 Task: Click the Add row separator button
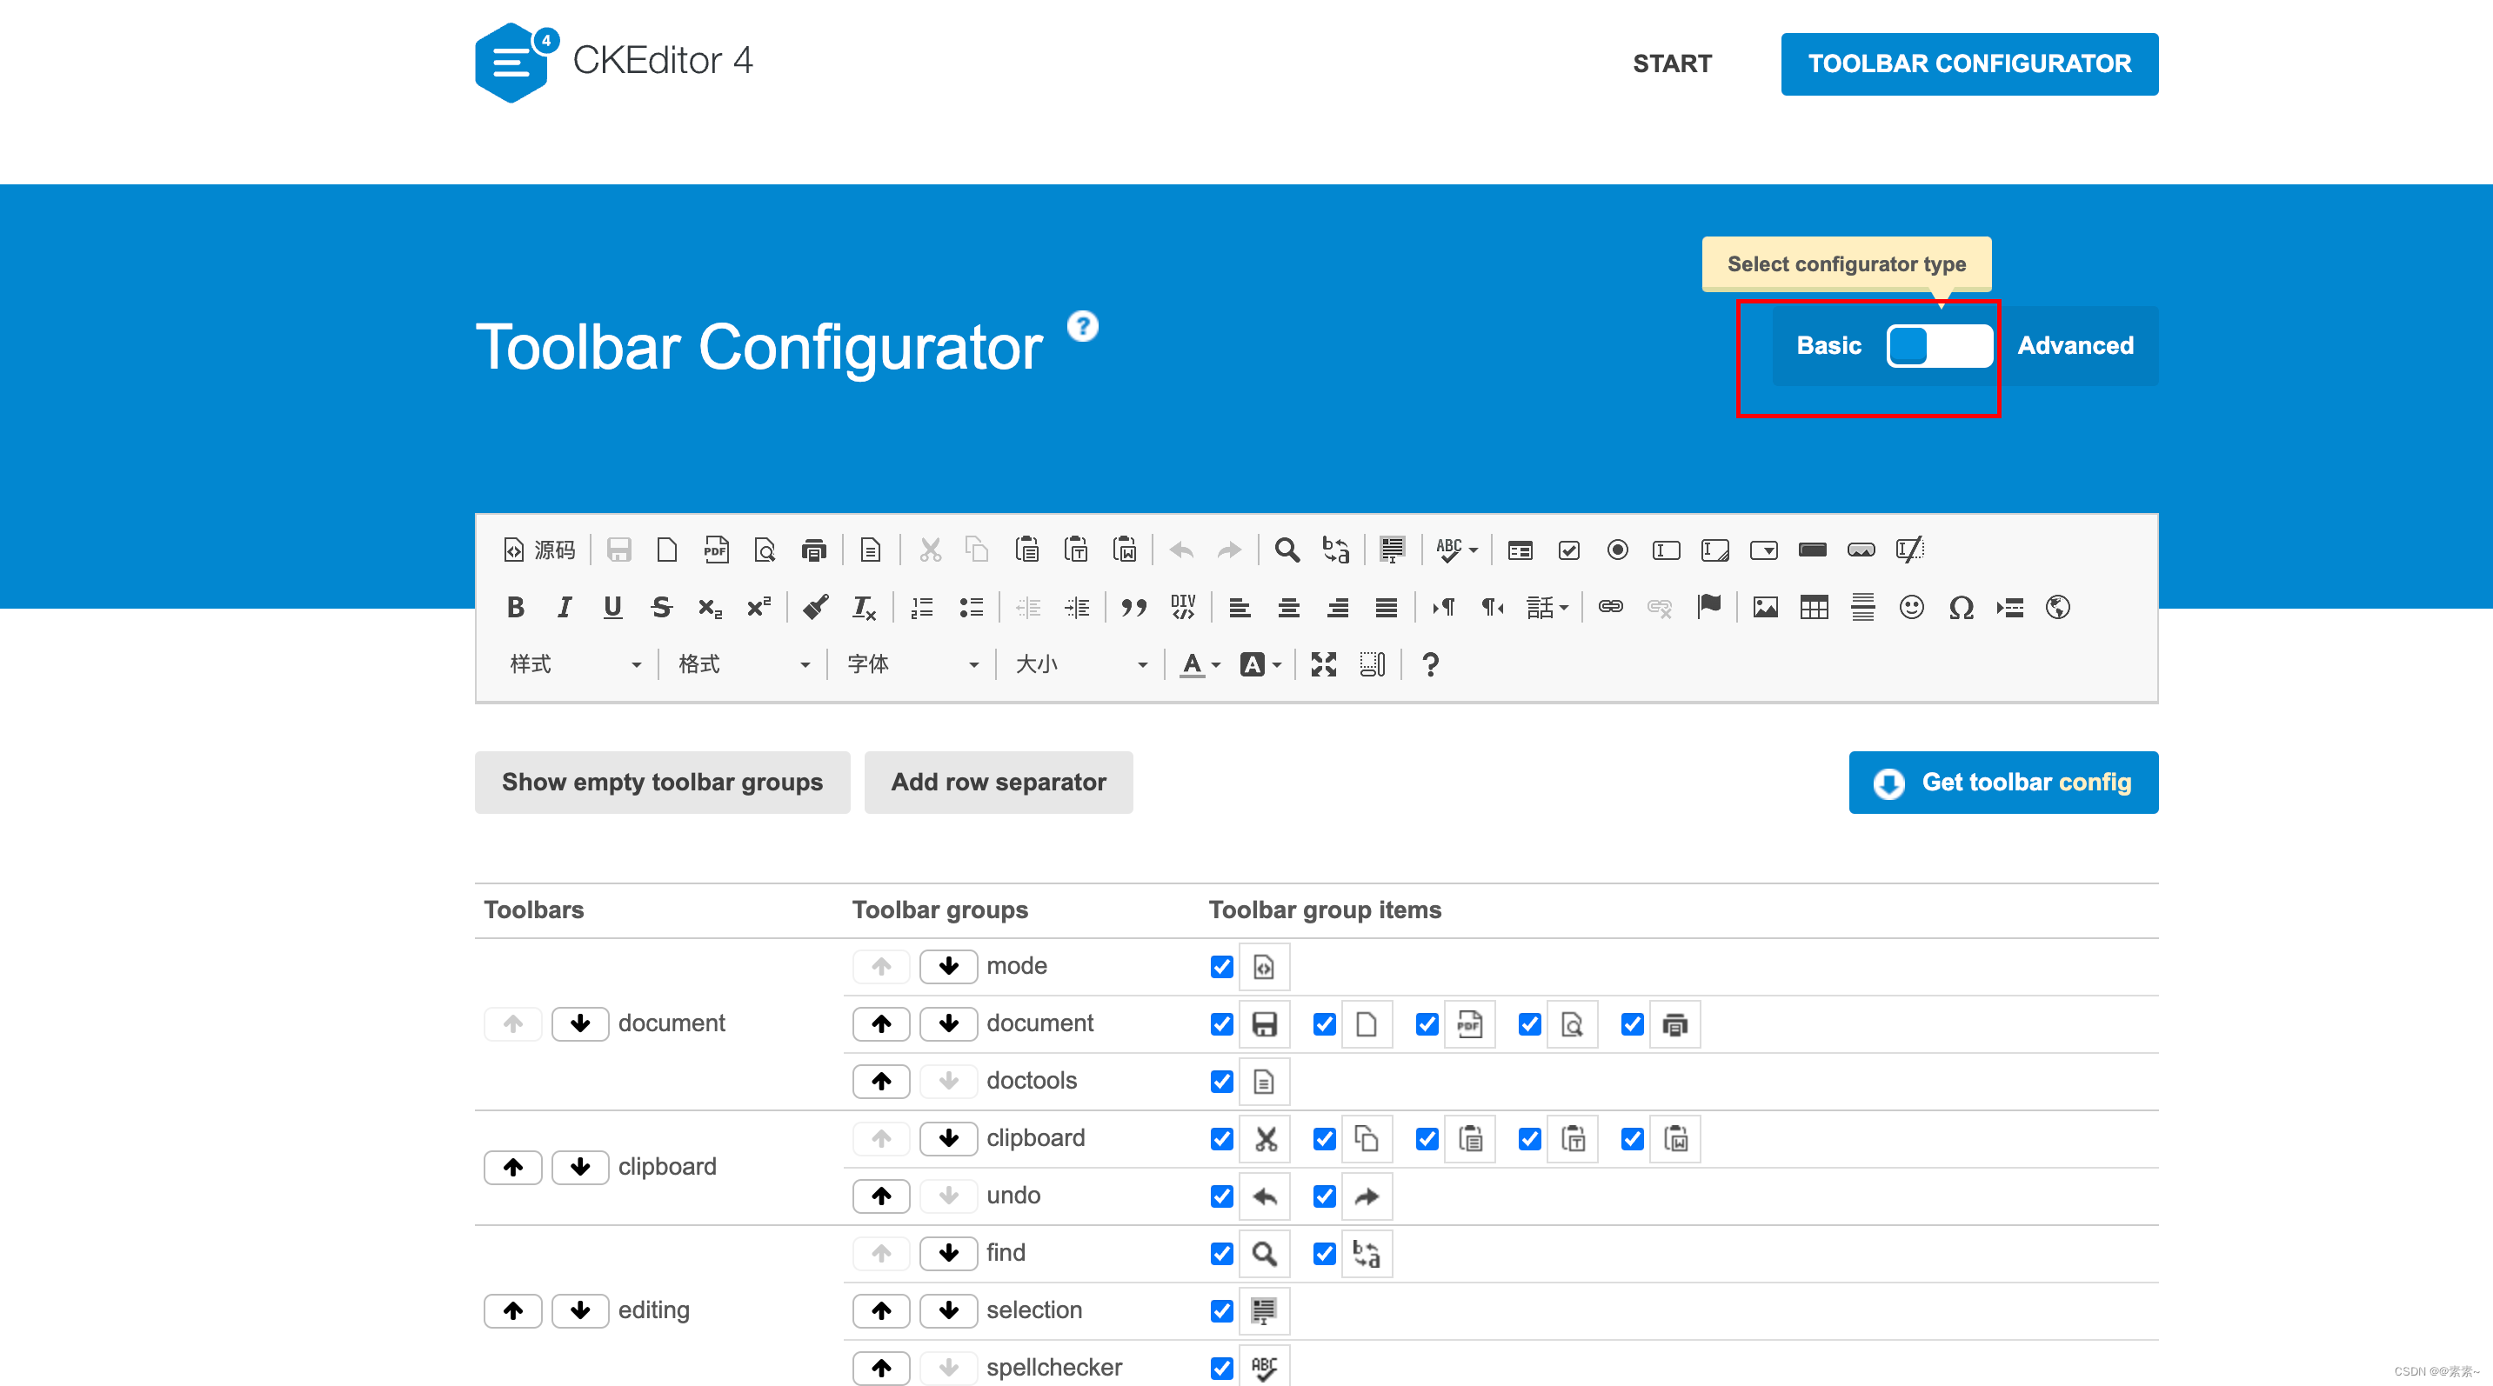(998, 782)
